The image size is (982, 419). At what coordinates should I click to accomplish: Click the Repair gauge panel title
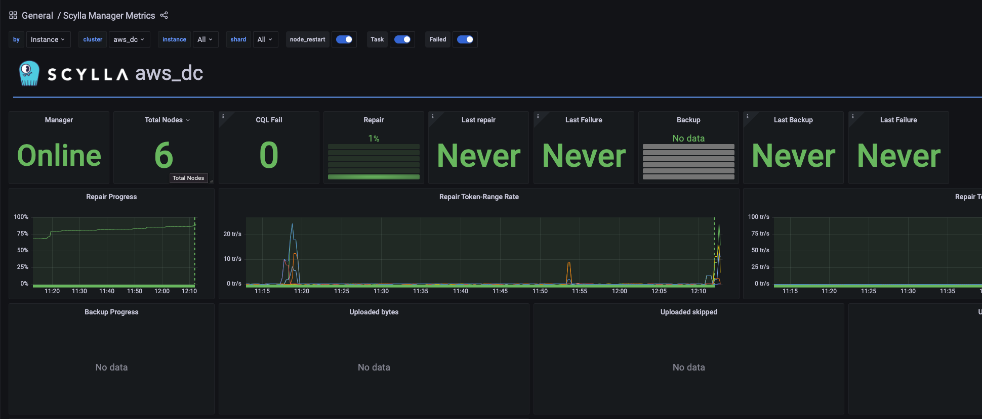374,120
